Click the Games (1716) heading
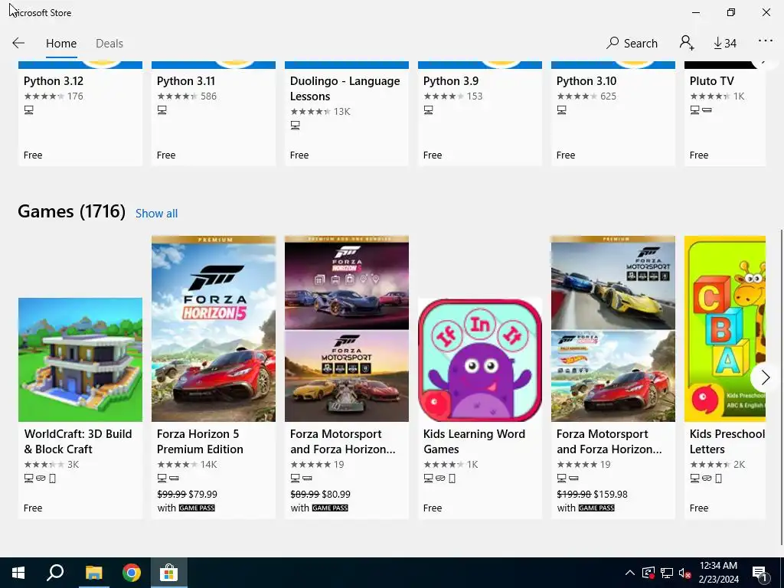This screenshot has width=784, height=588. pos(71,211)
